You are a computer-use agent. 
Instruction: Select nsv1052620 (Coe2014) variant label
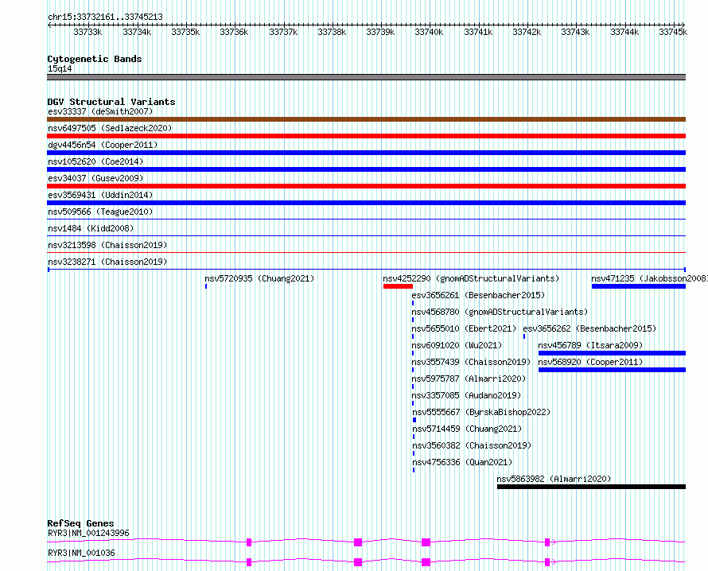(x=95, y=161)
